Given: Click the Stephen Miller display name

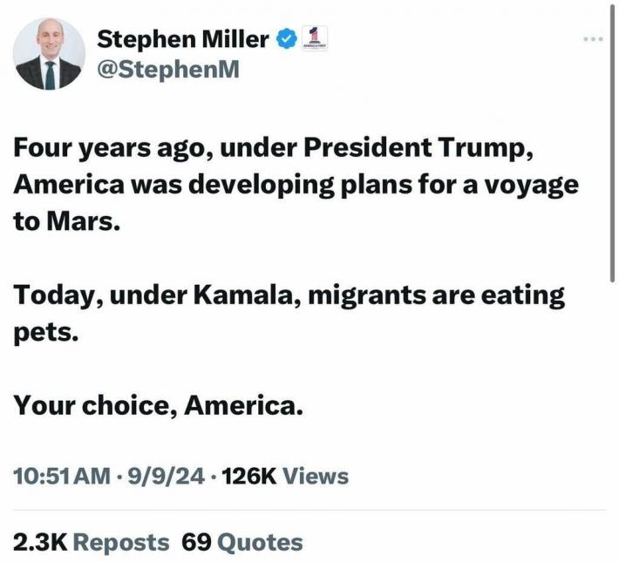Looking at the screenshot, I should click(183, 39).
